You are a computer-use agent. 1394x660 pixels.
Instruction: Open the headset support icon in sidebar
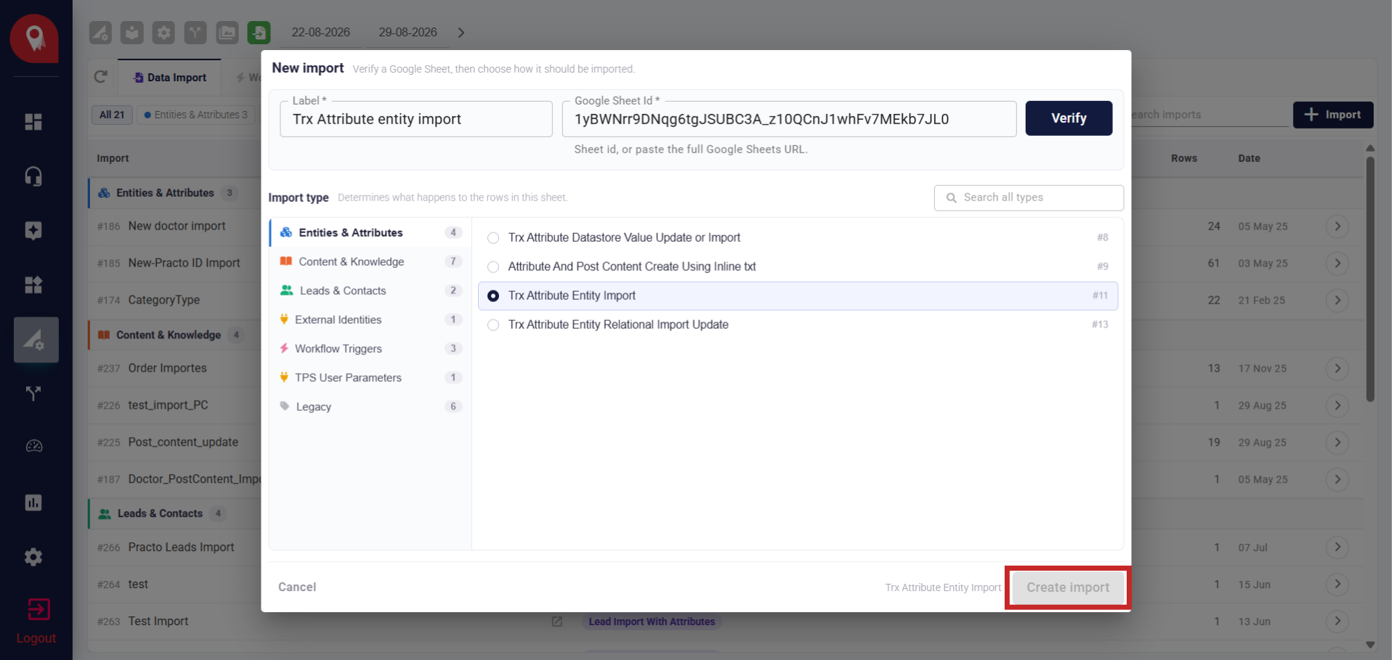tap(33, 176)
